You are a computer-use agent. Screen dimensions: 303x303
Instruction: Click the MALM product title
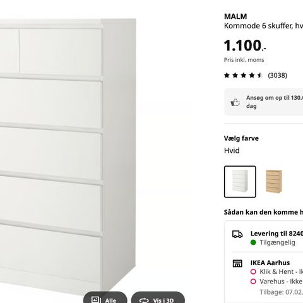(x=235, y=16)
